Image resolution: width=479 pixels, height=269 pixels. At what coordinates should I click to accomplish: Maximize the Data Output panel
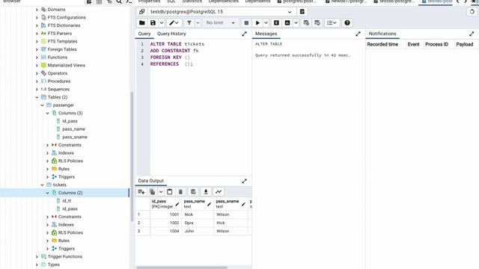click(244, 181)
